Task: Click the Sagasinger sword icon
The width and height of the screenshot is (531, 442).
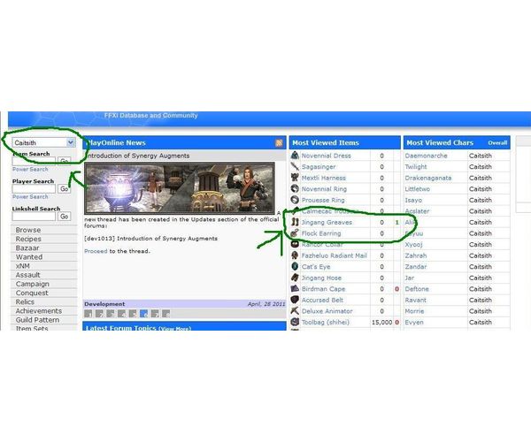Action: pos(295,167)
